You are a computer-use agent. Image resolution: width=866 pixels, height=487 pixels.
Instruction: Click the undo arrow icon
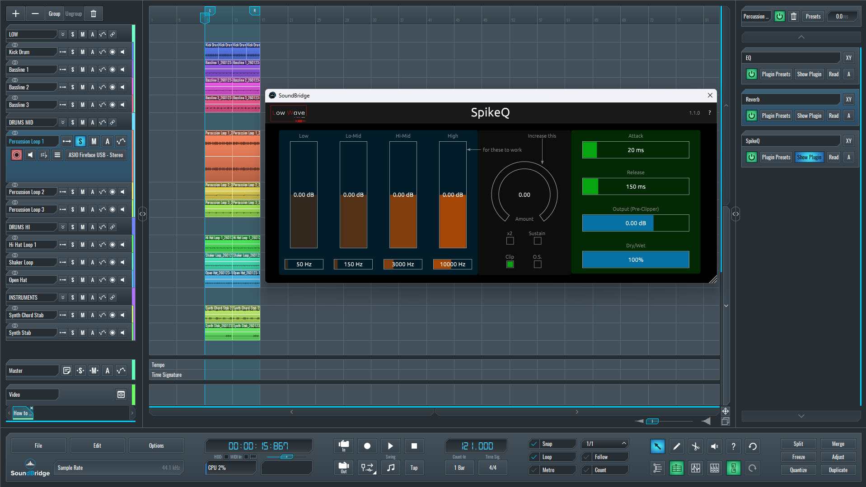pyautogui.click(x=752, y=446)
